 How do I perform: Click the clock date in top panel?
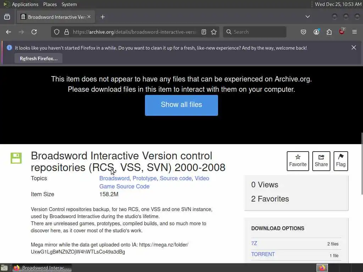[338, 4]
